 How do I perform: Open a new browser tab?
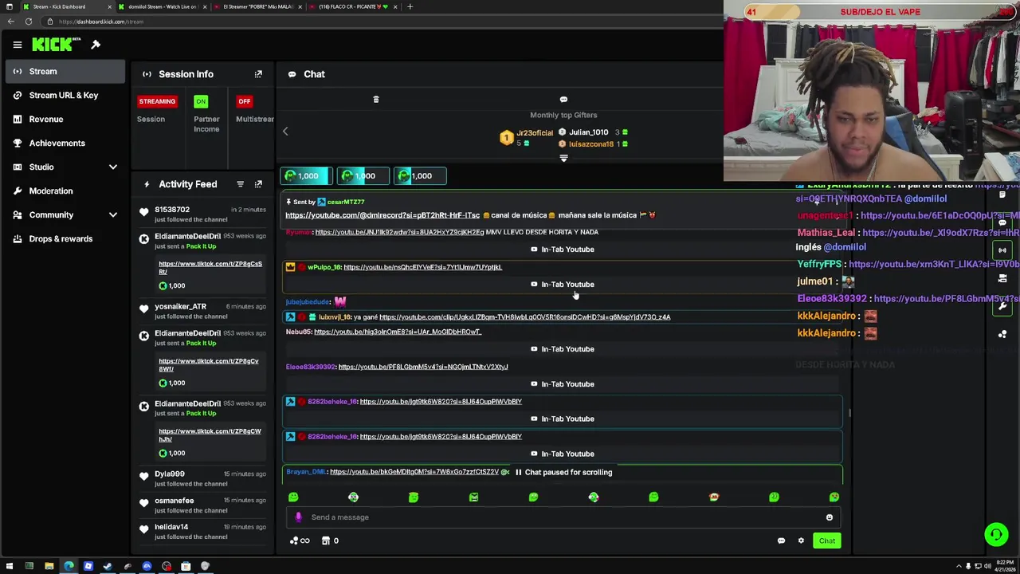[x=410, y=6]
